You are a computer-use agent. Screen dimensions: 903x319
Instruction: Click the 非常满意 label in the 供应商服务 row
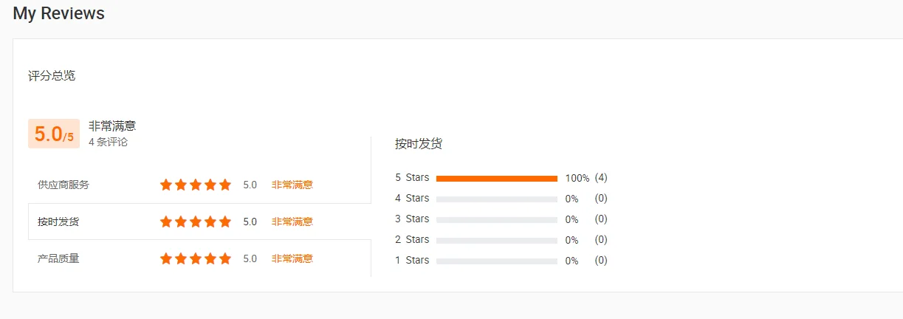point(292,185)
